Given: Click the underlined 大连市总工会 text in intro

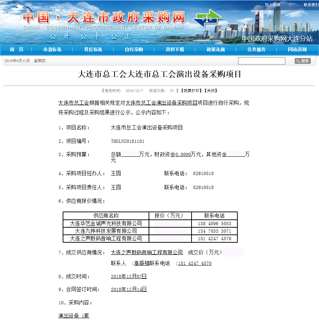Looking at the screenshot, I should coord(74,103).
